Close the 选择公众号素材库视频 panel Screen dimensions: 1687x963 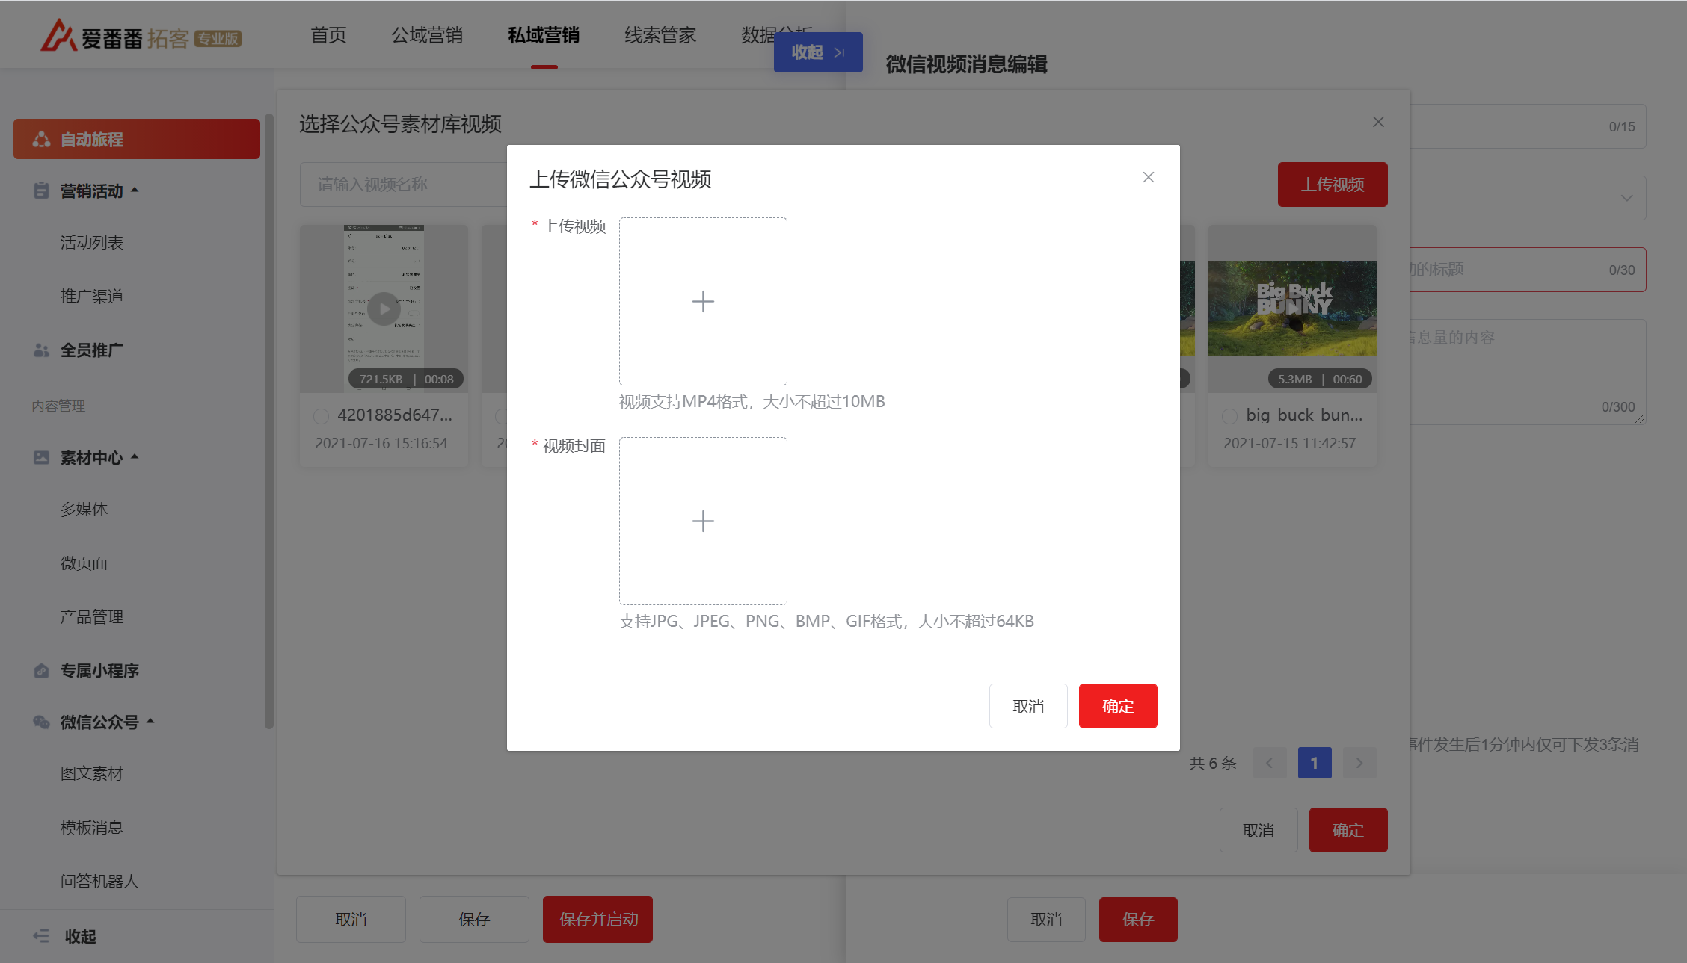point(1378,122)
